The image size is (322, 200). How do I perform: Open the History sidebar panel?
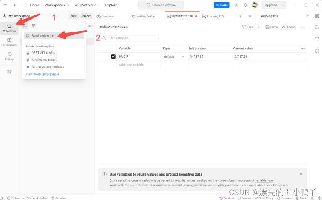coord(10,56)
